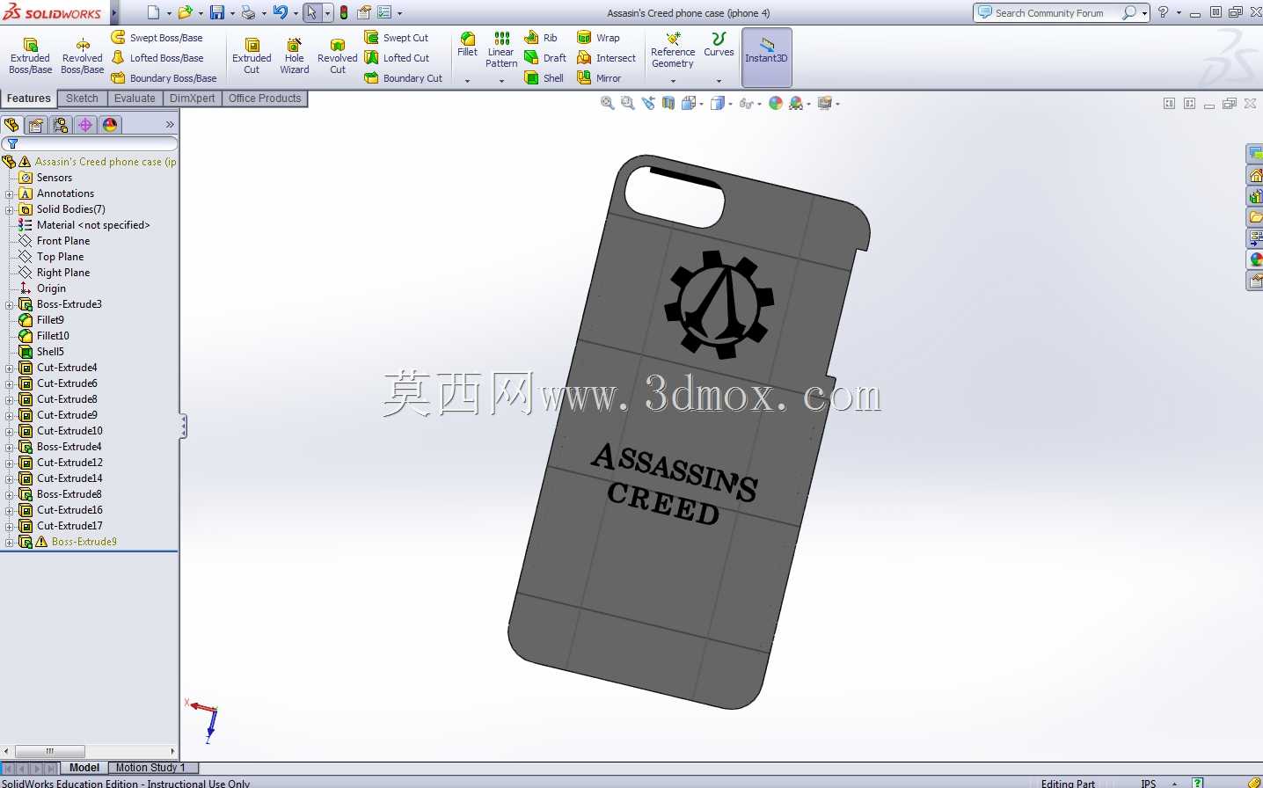Click the feature tree filter field
1263x788 pixels.
(x=90, y=143)
